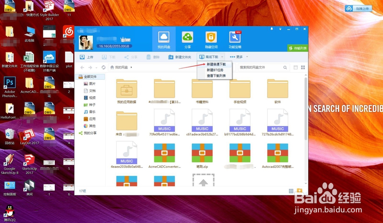Click the user avatar picture
Screen dimensions: 383x223
[86, 42]
